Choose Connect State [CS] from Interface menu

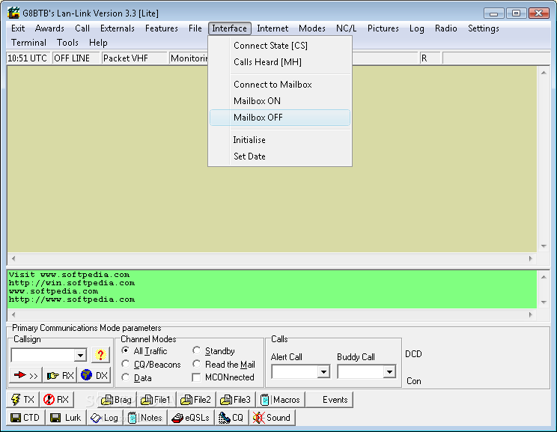pyautogui.click(x=280, y=46)
